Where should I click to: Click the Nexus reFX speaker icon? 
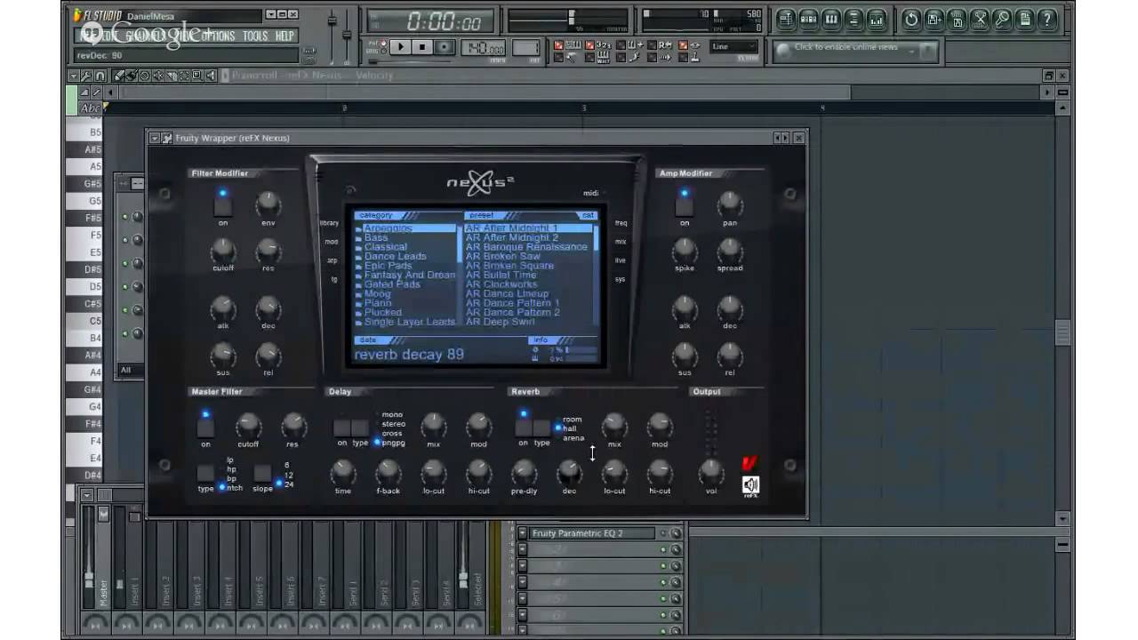(750, 485)
